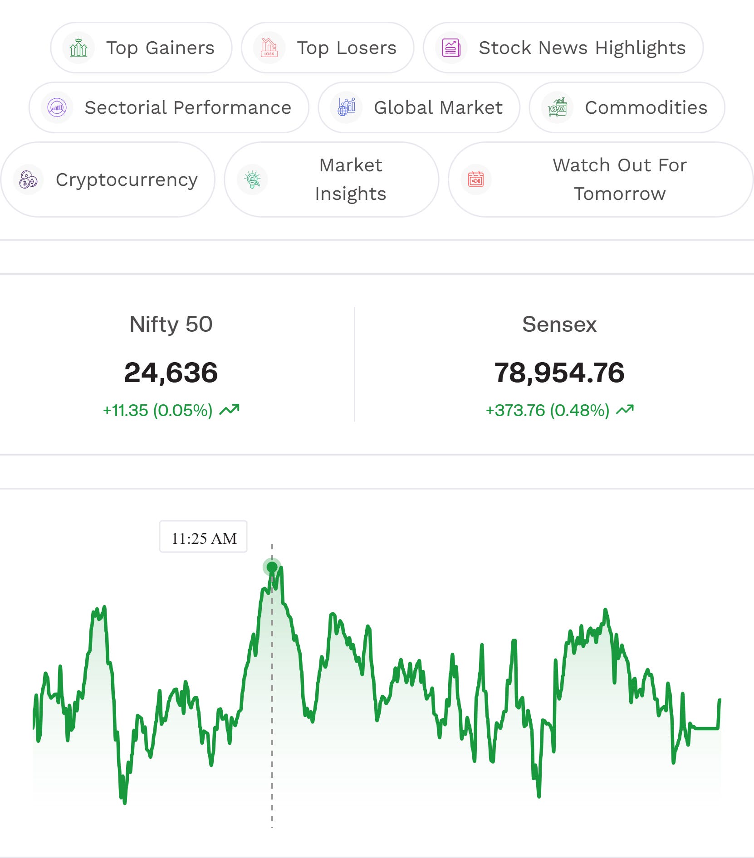Click the Nifty 50 upward trend arrow
Image resolution: width=754 pixels, height=858 pixels.
[x=229, y=410]
